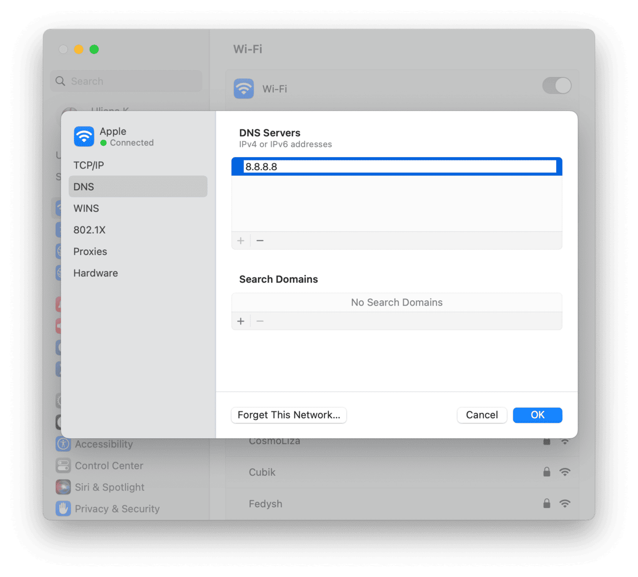Click the DNS Servers heading

click(270, 133)
